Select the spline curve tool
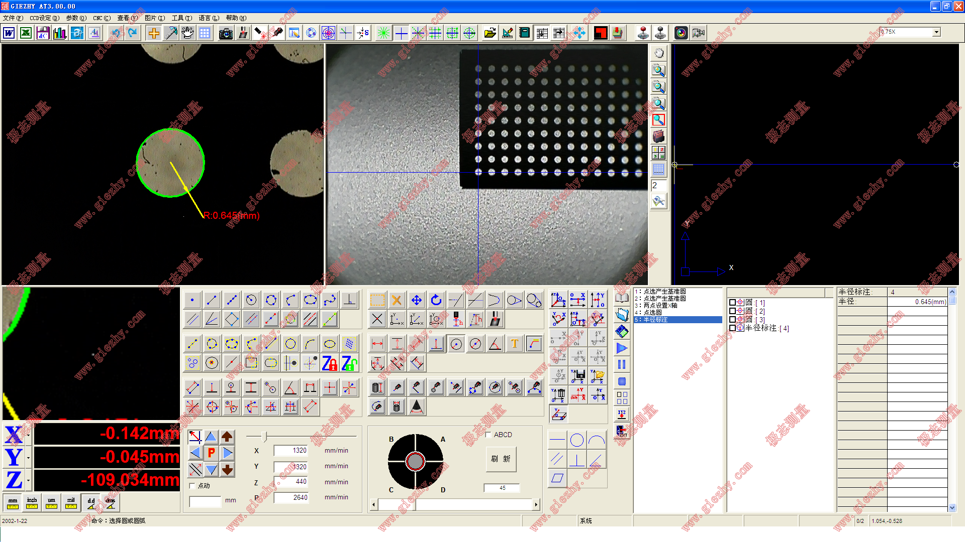Viewport: 965px width, 542px height. coord(330,300)
